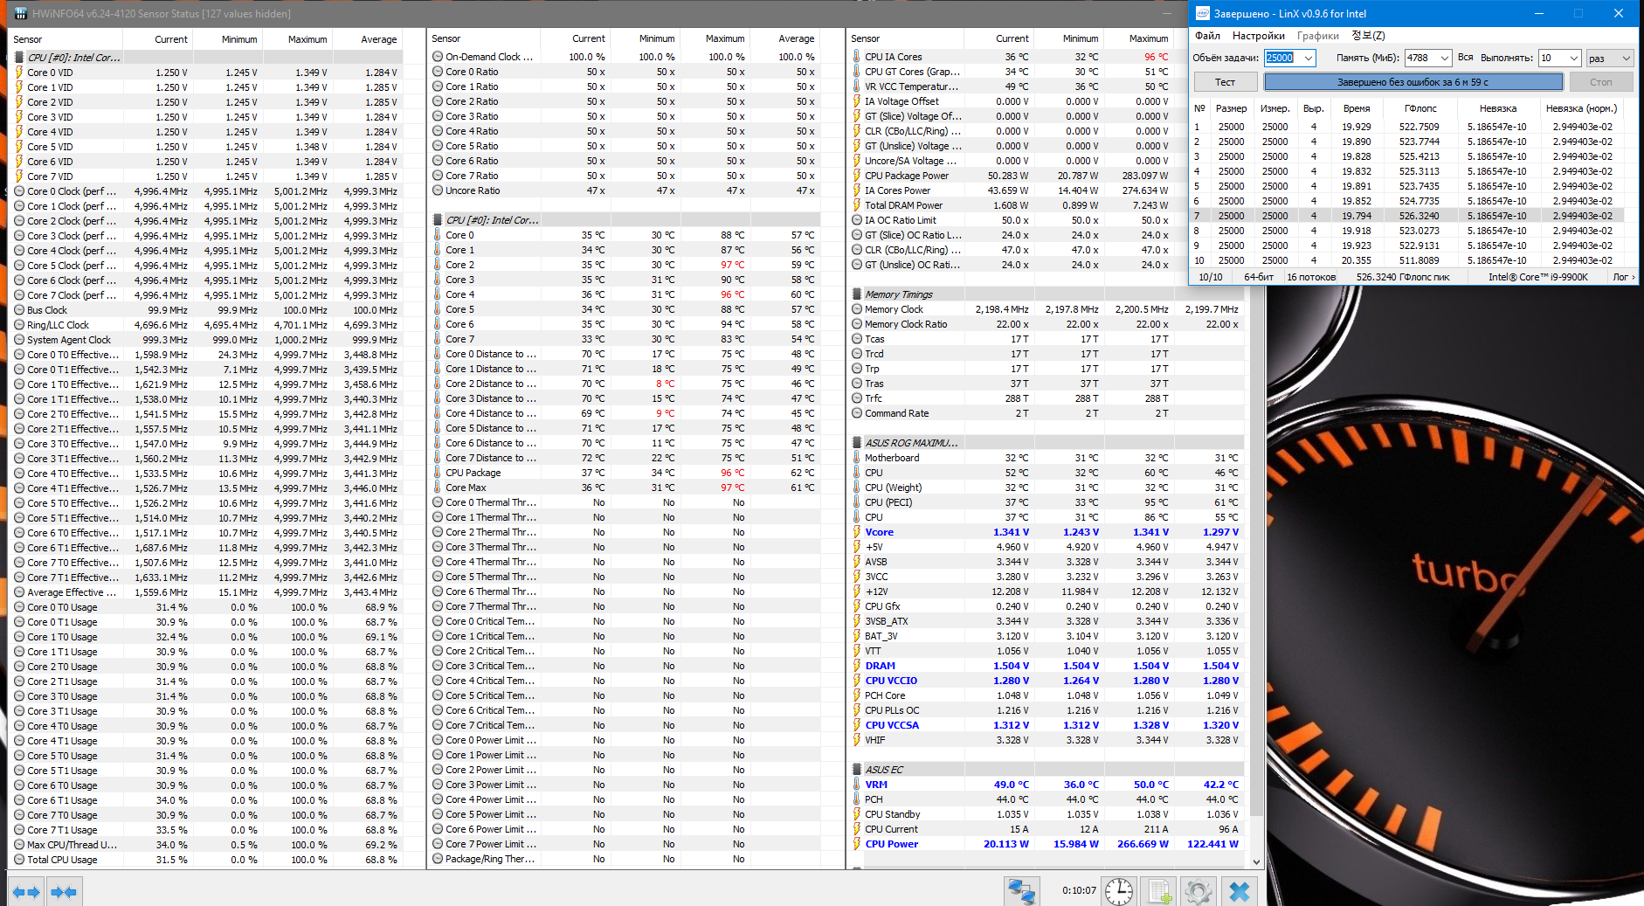
Task: Click the thermometer icon beside VRM
Action: click(857, 785)
